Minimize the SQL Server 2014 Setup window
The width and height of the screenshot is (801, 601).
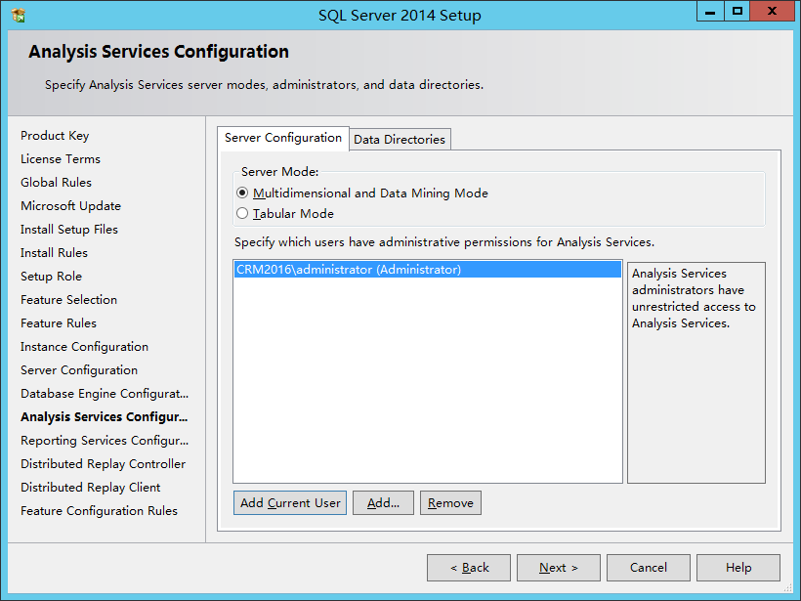click(710, 12)
